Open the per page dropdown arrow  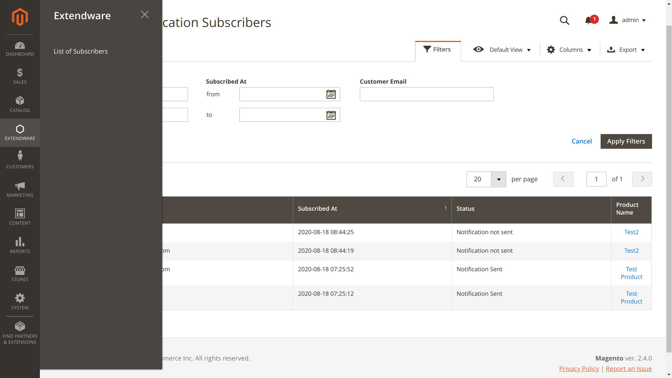(498, 179)
